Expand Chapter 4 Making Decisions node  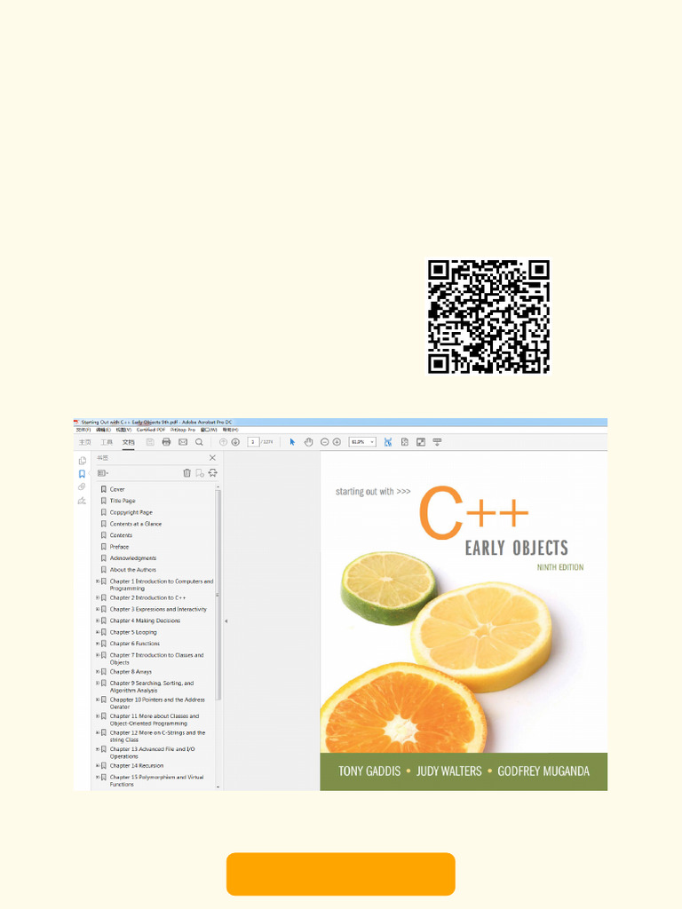[98, 620]
